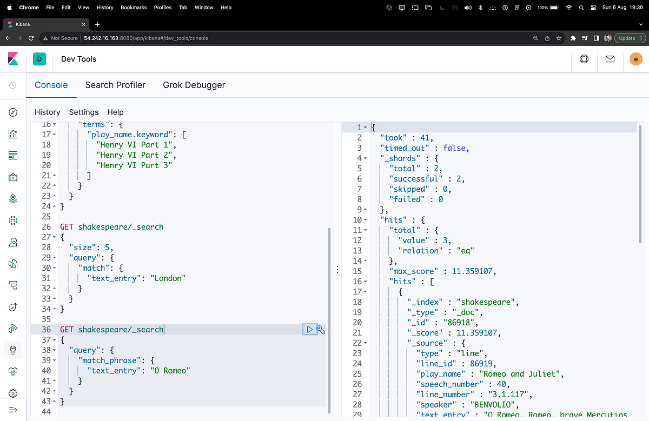The image size is (649, 421).
Task: Switch to the Search Profiler tab
Action: point(115,85)
